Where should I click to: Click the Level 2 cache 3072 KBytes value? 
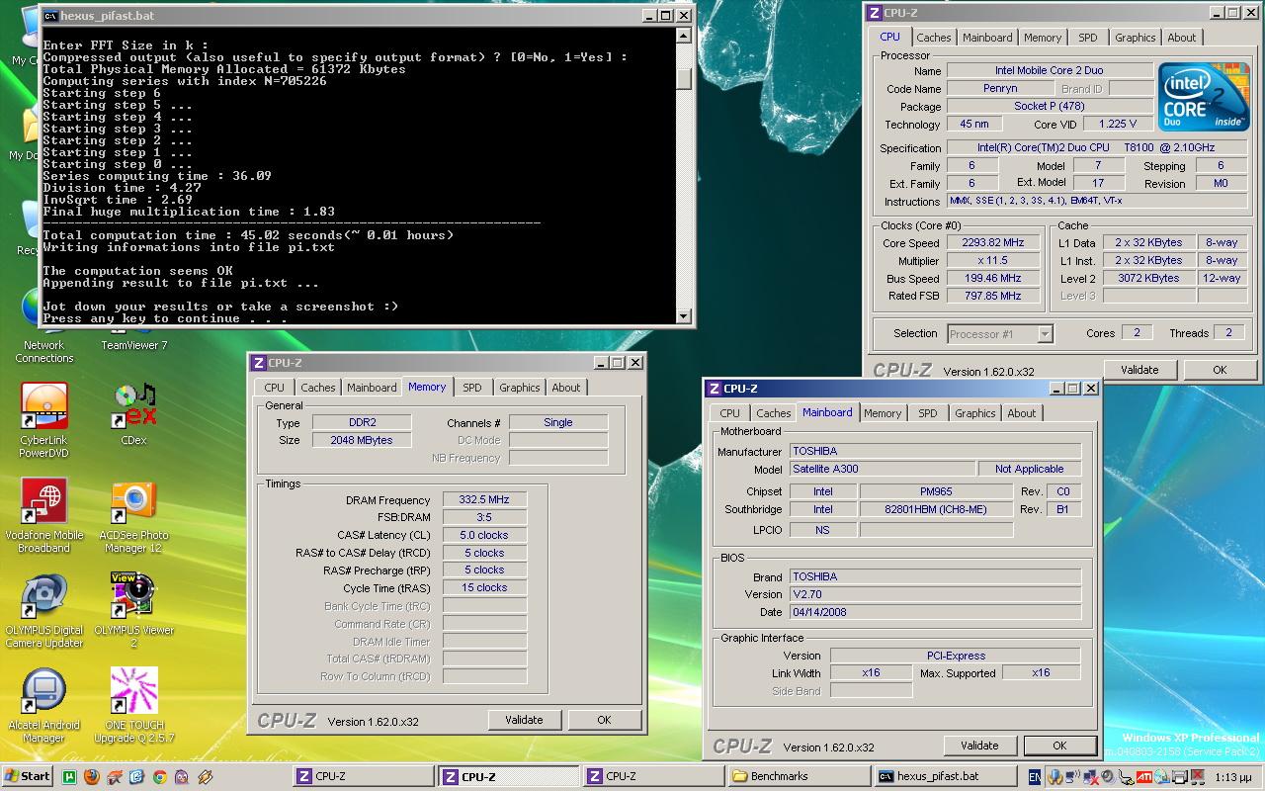click(x=1147, y=278)
